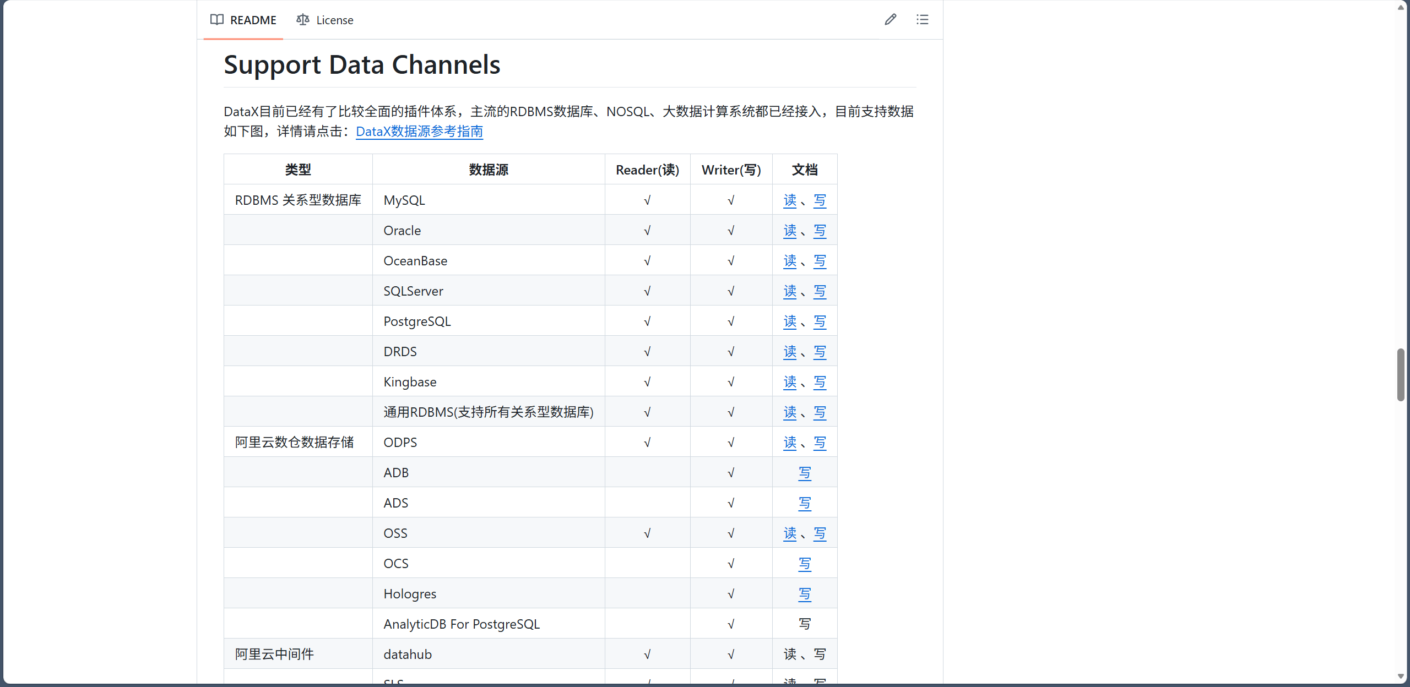Switch to the License tab

click(x=325, y=20)
